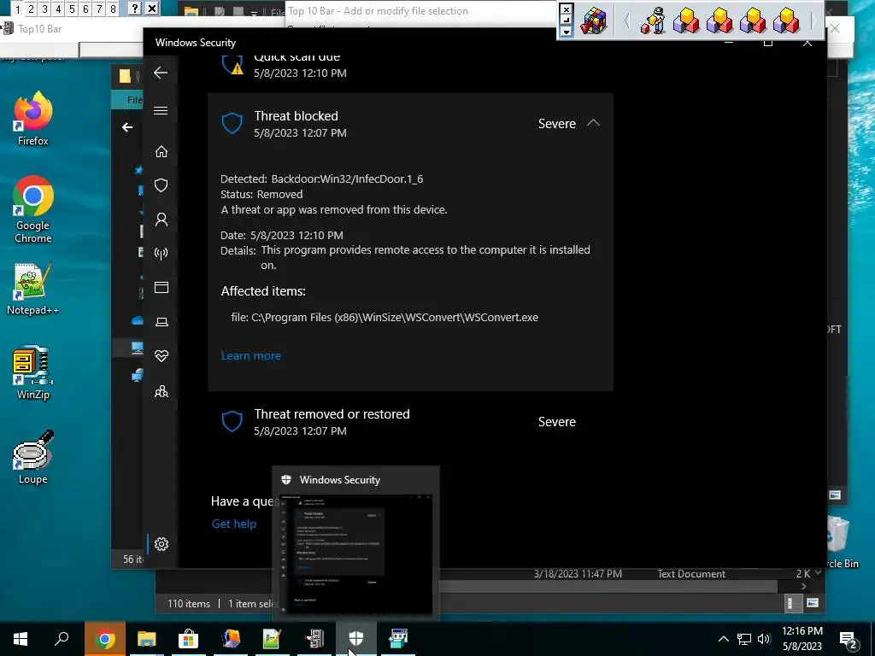Open Notepad++ desktop shortcut

(33, 289)
